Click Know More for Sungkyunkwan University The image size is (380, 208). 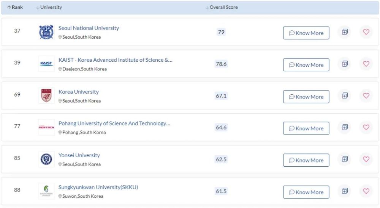coord(306,192)
